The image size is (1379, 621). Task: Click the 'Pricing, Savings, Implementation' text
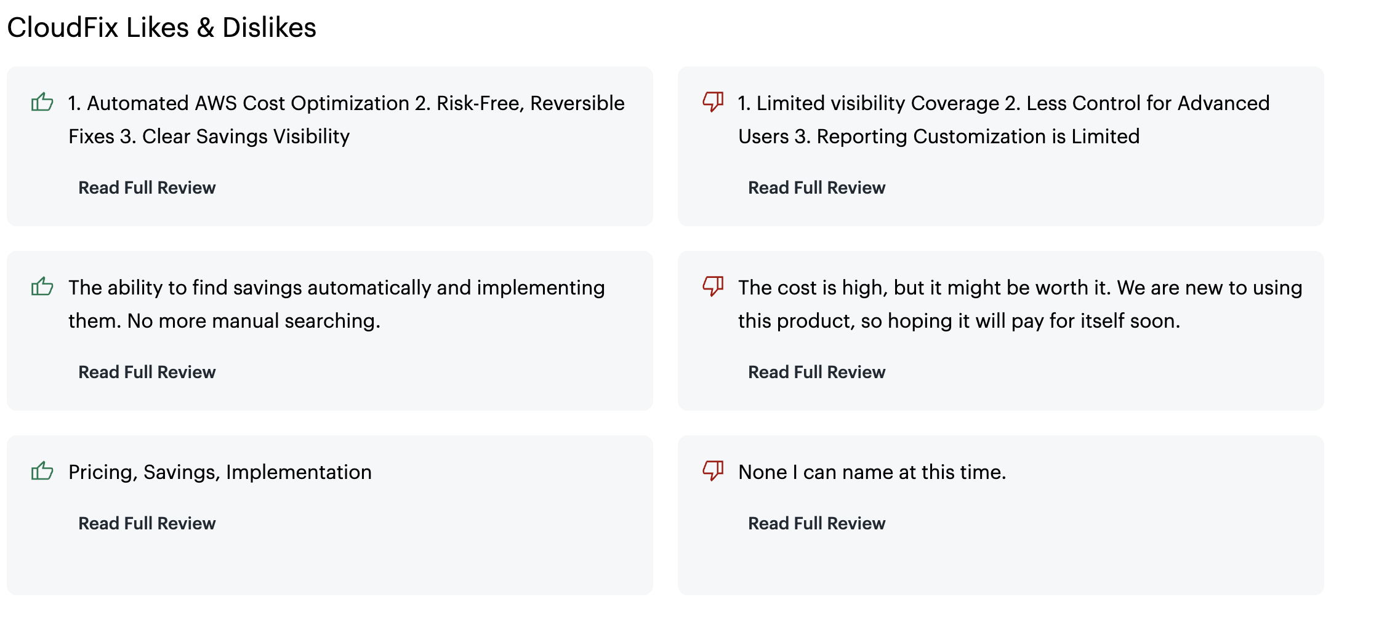220,472
